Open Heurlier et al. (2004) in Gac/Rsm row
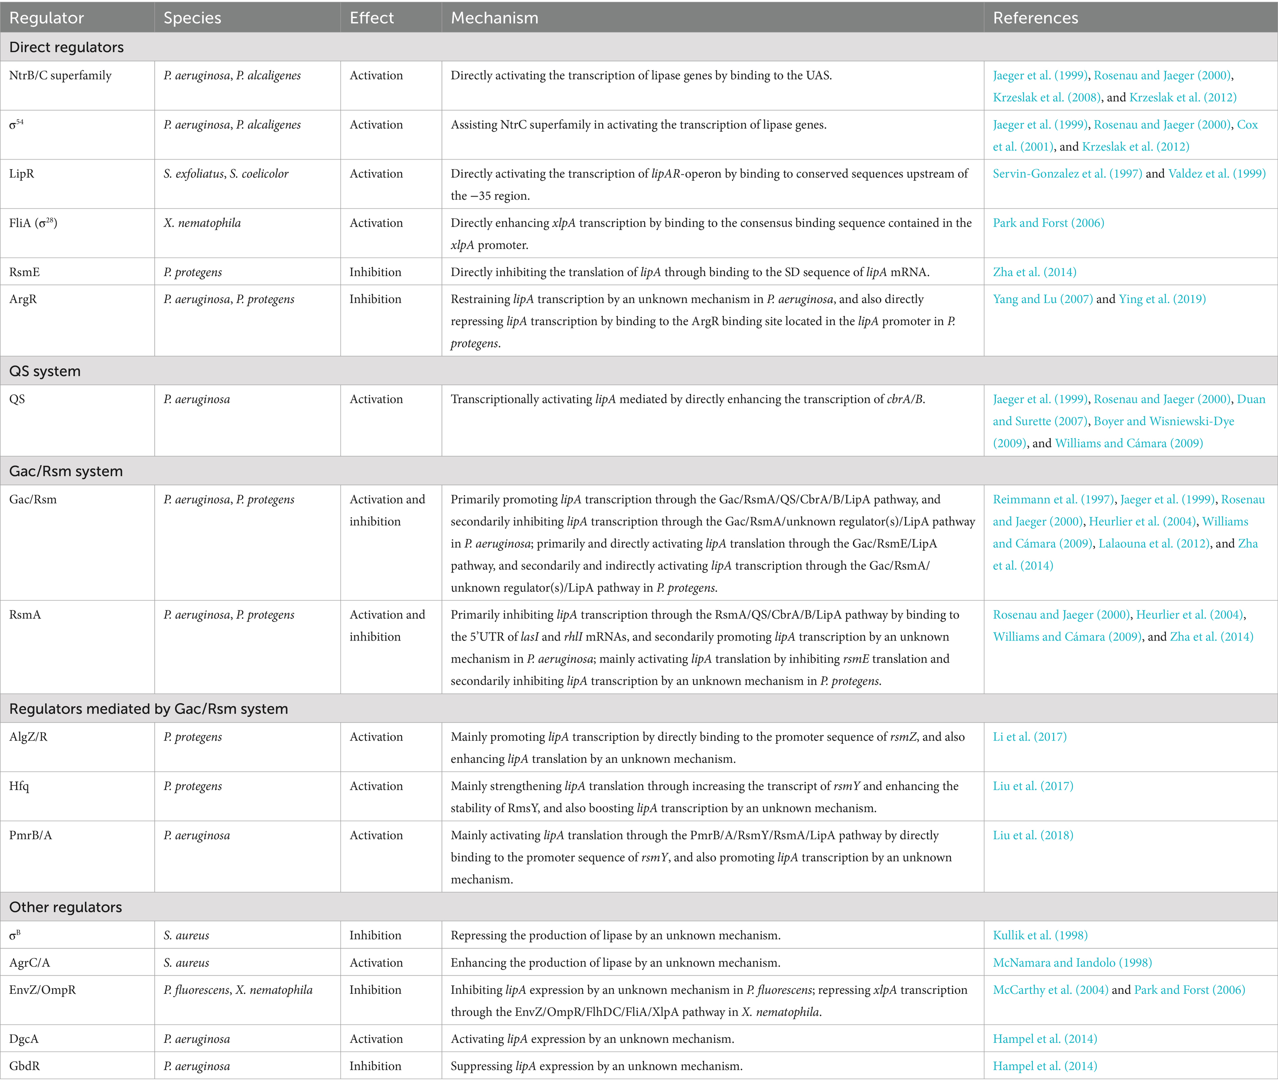The image size is (1278, 1087). click(x=1142, y=522)
